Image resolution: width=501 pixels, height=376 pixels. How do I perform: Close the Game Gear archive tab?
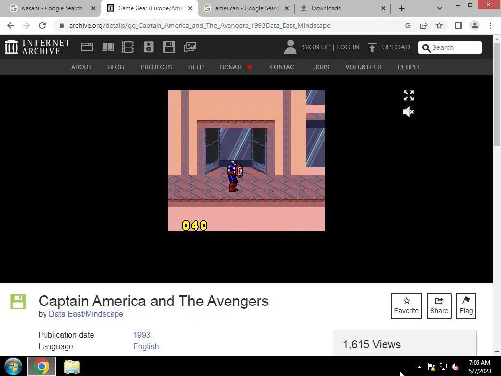(190, 8)
